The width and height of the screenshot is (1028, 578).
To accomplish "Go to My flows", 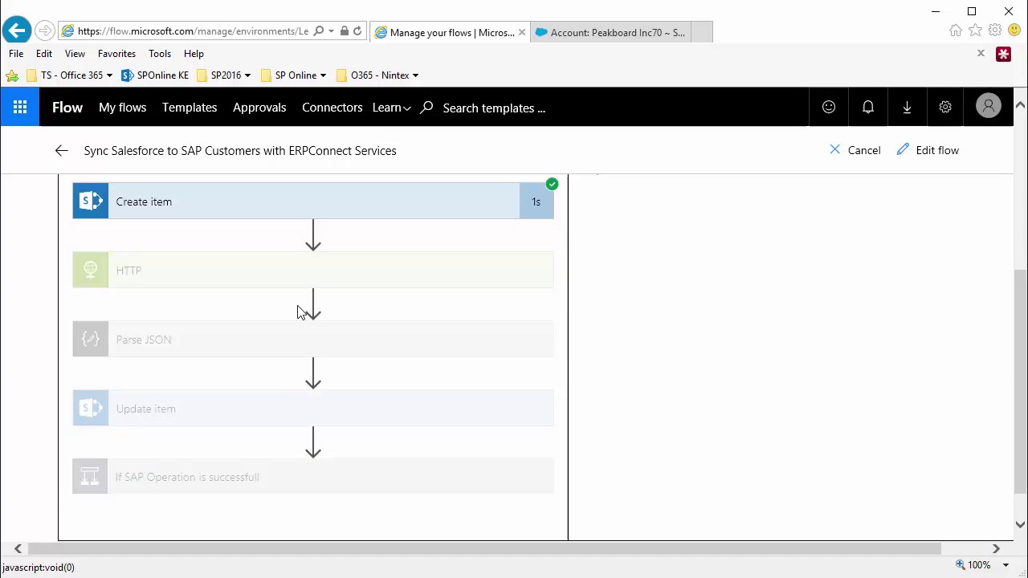I will (x=122, y=108).
